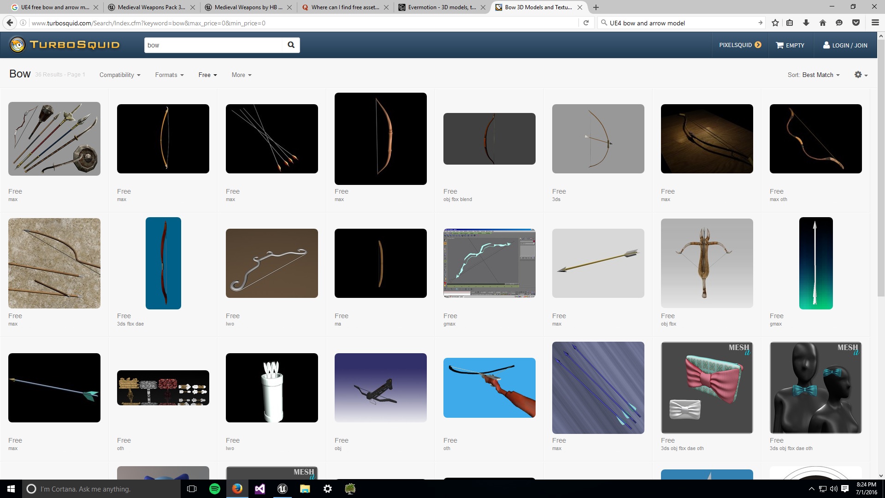Open the medieval weapons set thumbnail

coord(54,139)
